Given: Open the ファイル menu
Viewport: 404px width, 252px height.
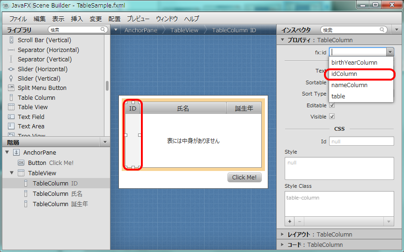Looking at the screenshot, I should [x=18, y=19].
